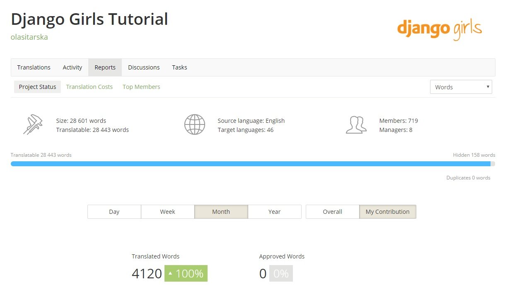Viewport: 510px width, 299px height.
Task: Set the period to Month
Action: click(x=221, y=212)
